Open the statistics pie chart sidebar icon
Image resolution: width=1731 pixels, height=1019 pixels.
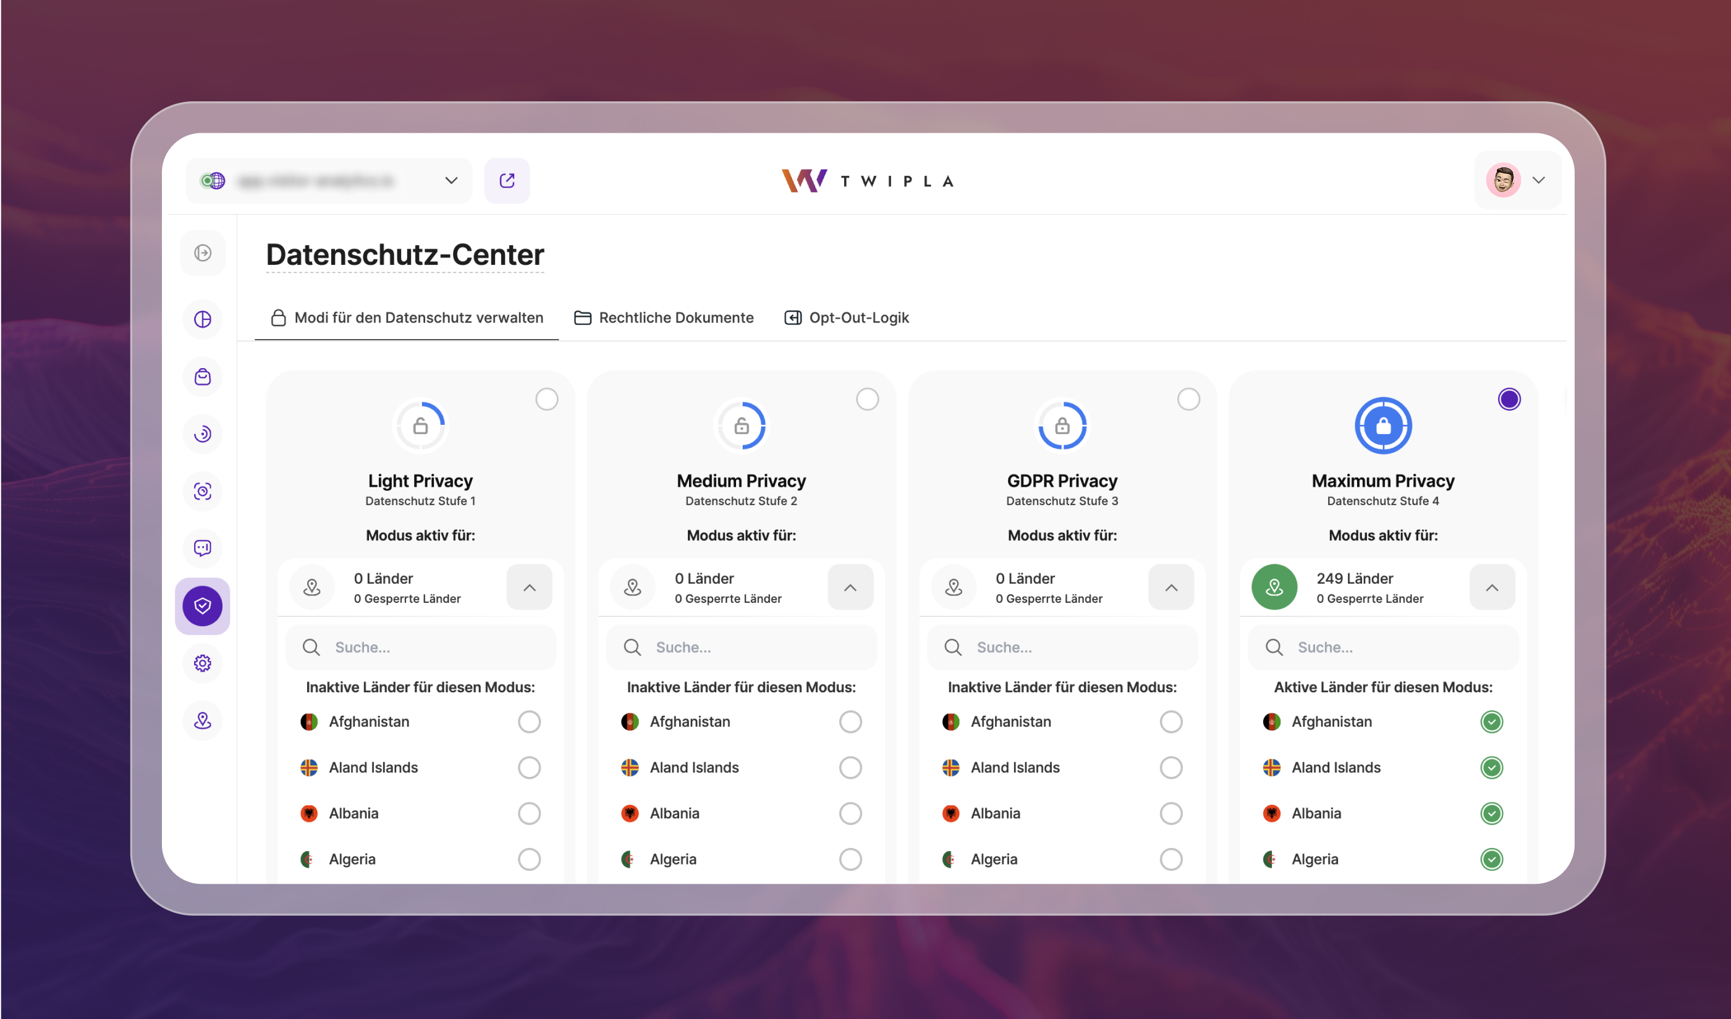tap(202, 319)
